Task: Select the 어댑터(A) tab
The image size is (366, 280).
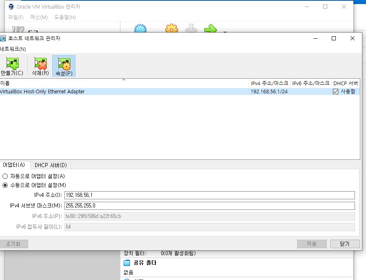Action: pos(14,165)
